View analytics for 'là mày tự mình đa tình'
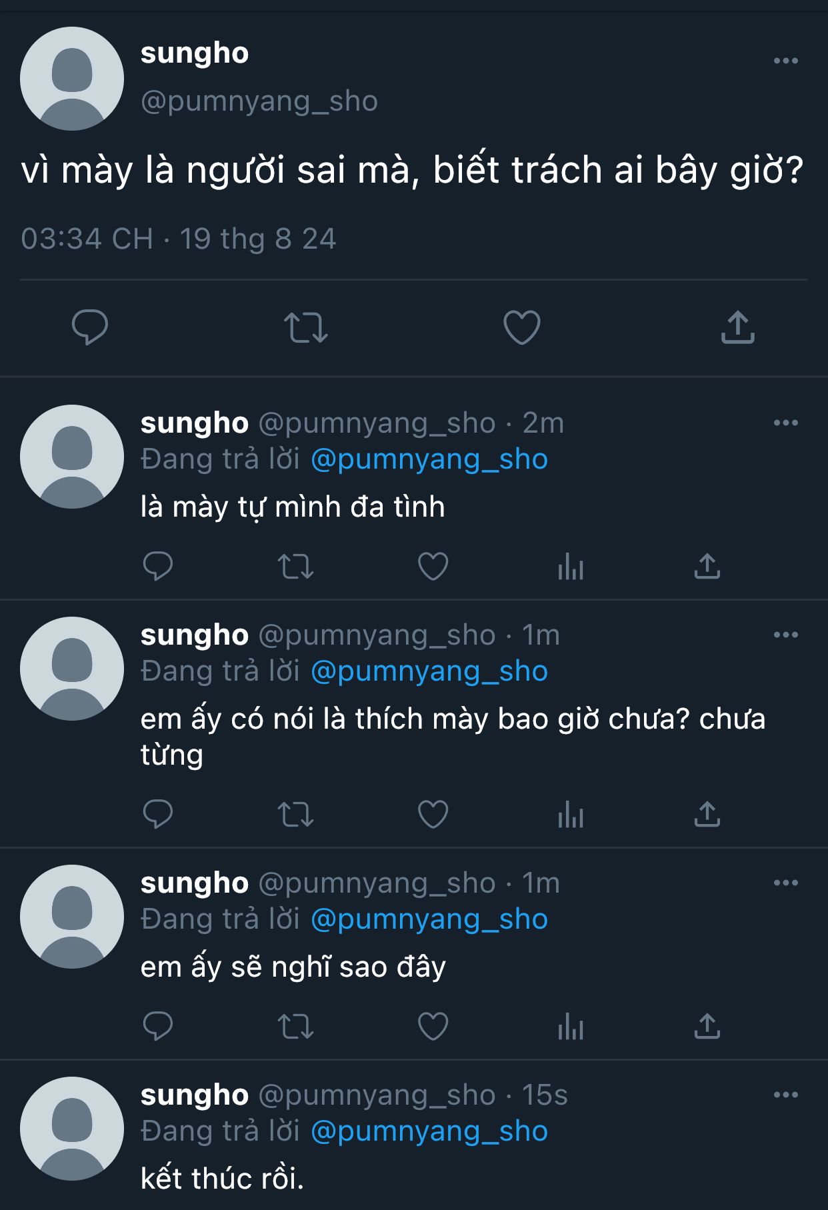Viewport: 828px width, 1210px height. pyautogui.click(x=571, y=567)
